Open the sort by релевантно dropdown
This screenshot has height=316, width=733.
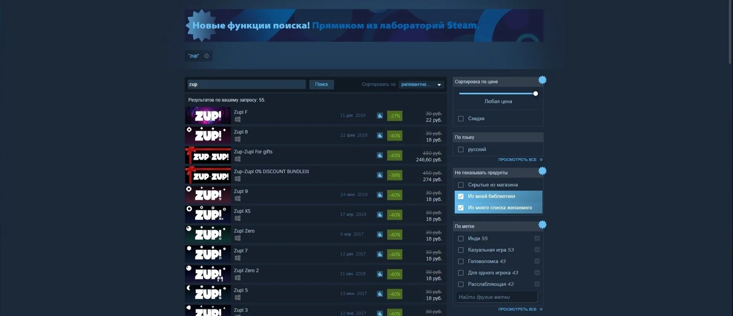coord(421,85)
